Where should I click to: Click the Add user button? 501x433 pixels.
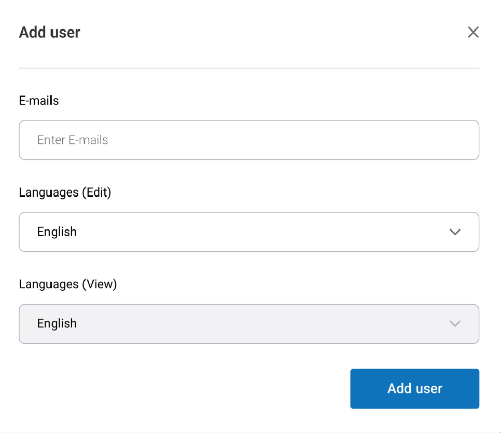pyautogui.click(x=414, y=388)
